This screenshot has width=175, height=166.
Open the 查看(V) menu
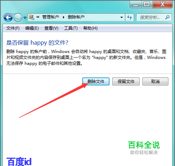click(x=51, y=28)
